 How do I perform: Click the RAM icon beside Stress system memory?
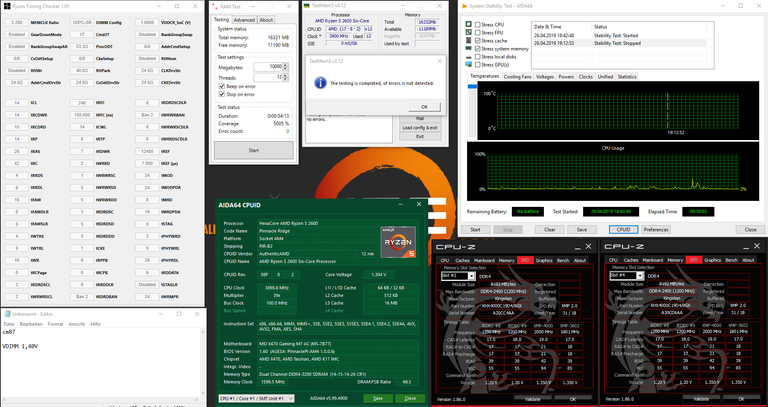(469, 48)
